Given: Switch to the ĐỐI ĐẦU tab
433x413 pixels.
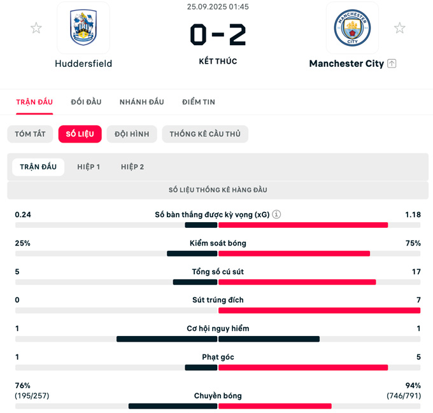Looking at the screenshot, I should 86,102.
